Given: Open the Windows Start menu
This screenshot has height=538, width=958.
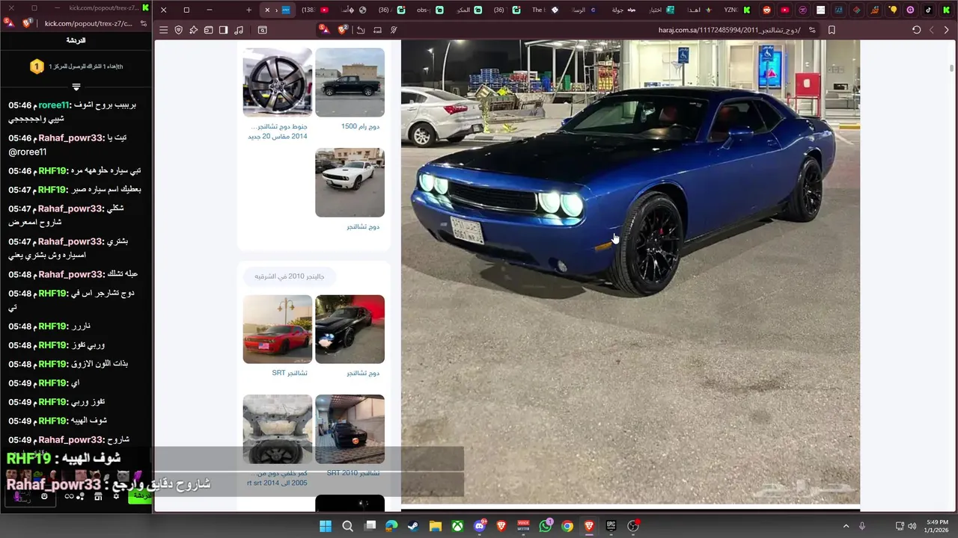Looking at the screenshot, I should pyautogui.click(x=326, y=526).
